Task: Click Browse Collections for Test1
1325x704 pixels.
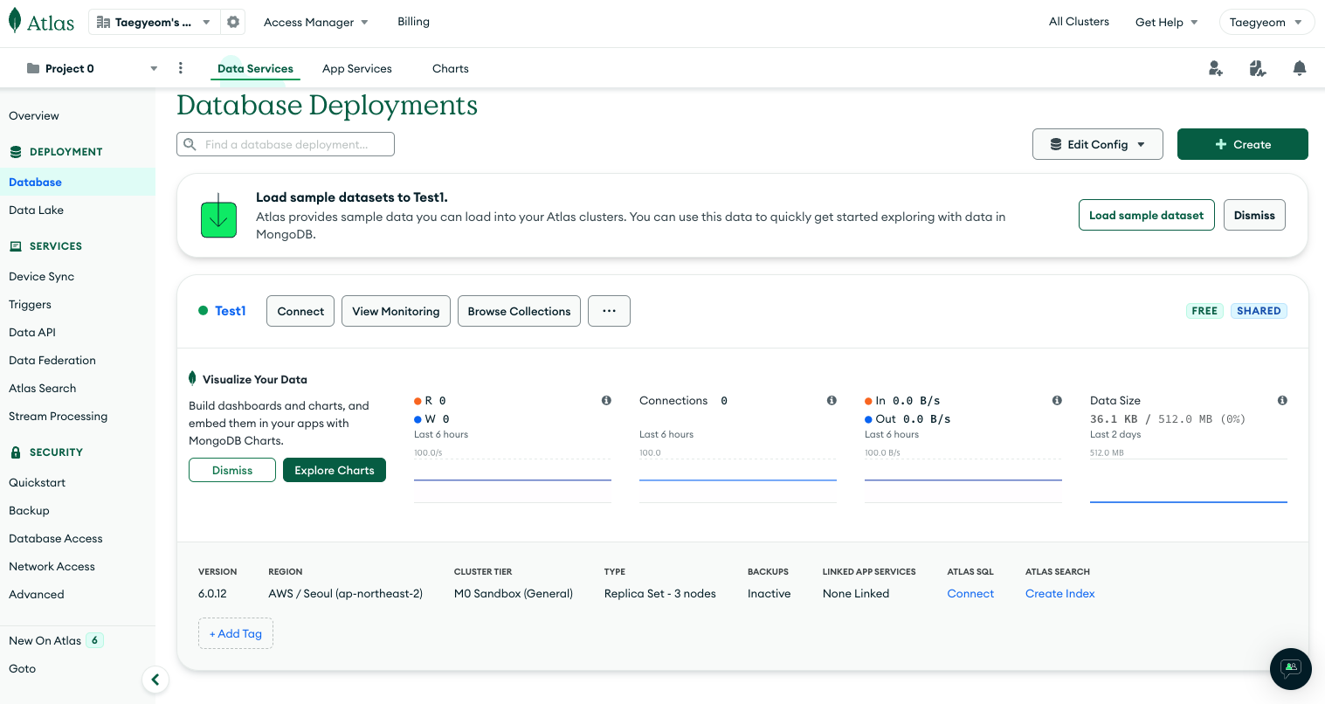Action: (x=519, y=311)
